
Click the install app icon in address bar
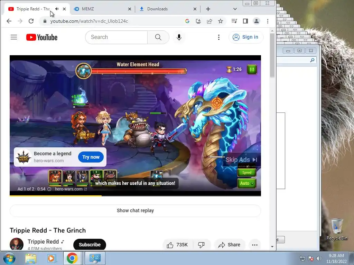[x=198, y=21]
